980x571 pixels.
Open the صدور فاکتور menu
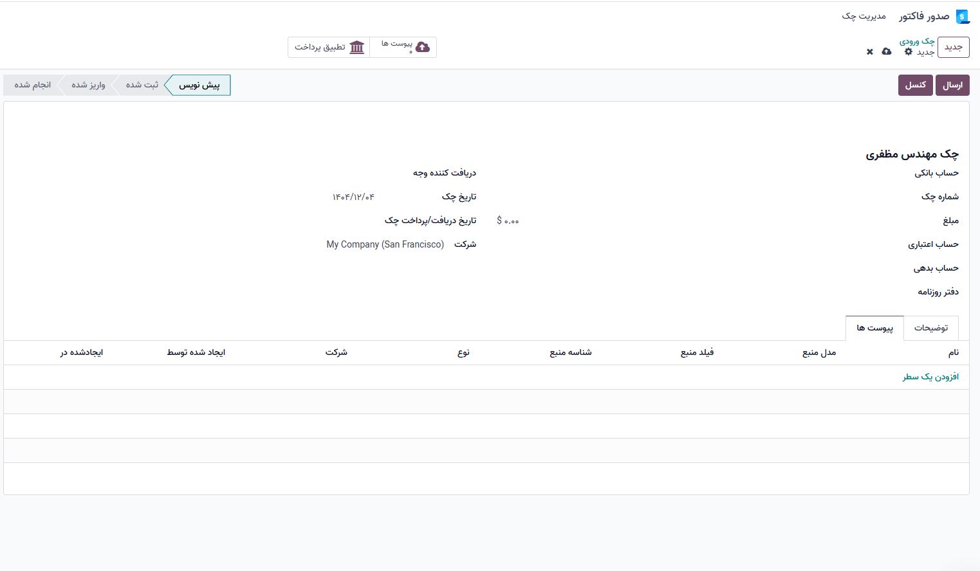pos(924,16)
